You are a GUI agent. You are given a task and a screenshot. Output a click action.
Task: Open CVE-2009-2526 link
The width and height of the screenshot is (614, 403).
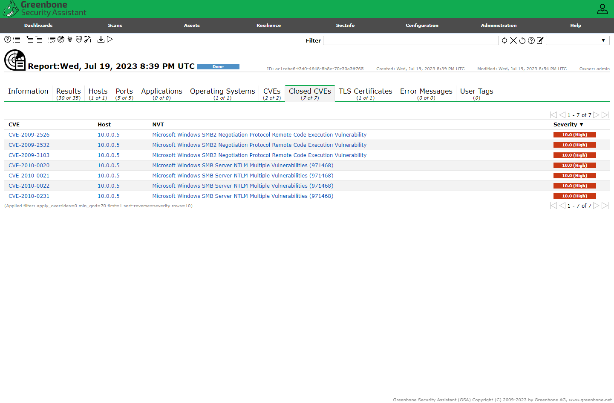pyautogui.click(x=29, y=135)
